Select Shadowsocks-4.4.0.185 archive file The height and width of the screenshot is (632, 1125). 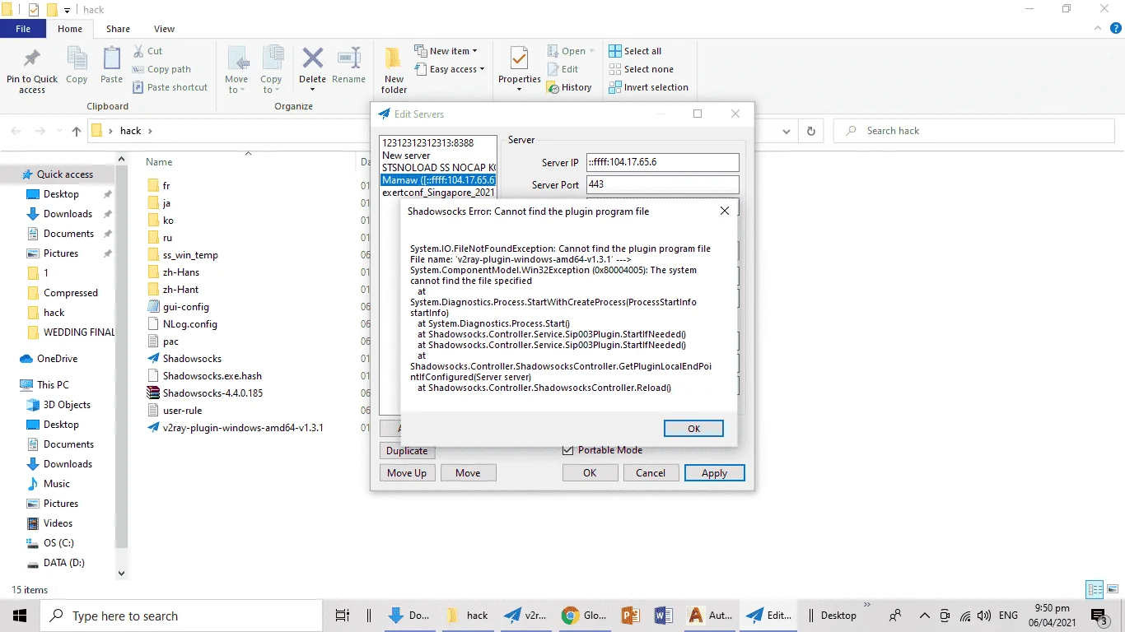click(x=205, y=393)
